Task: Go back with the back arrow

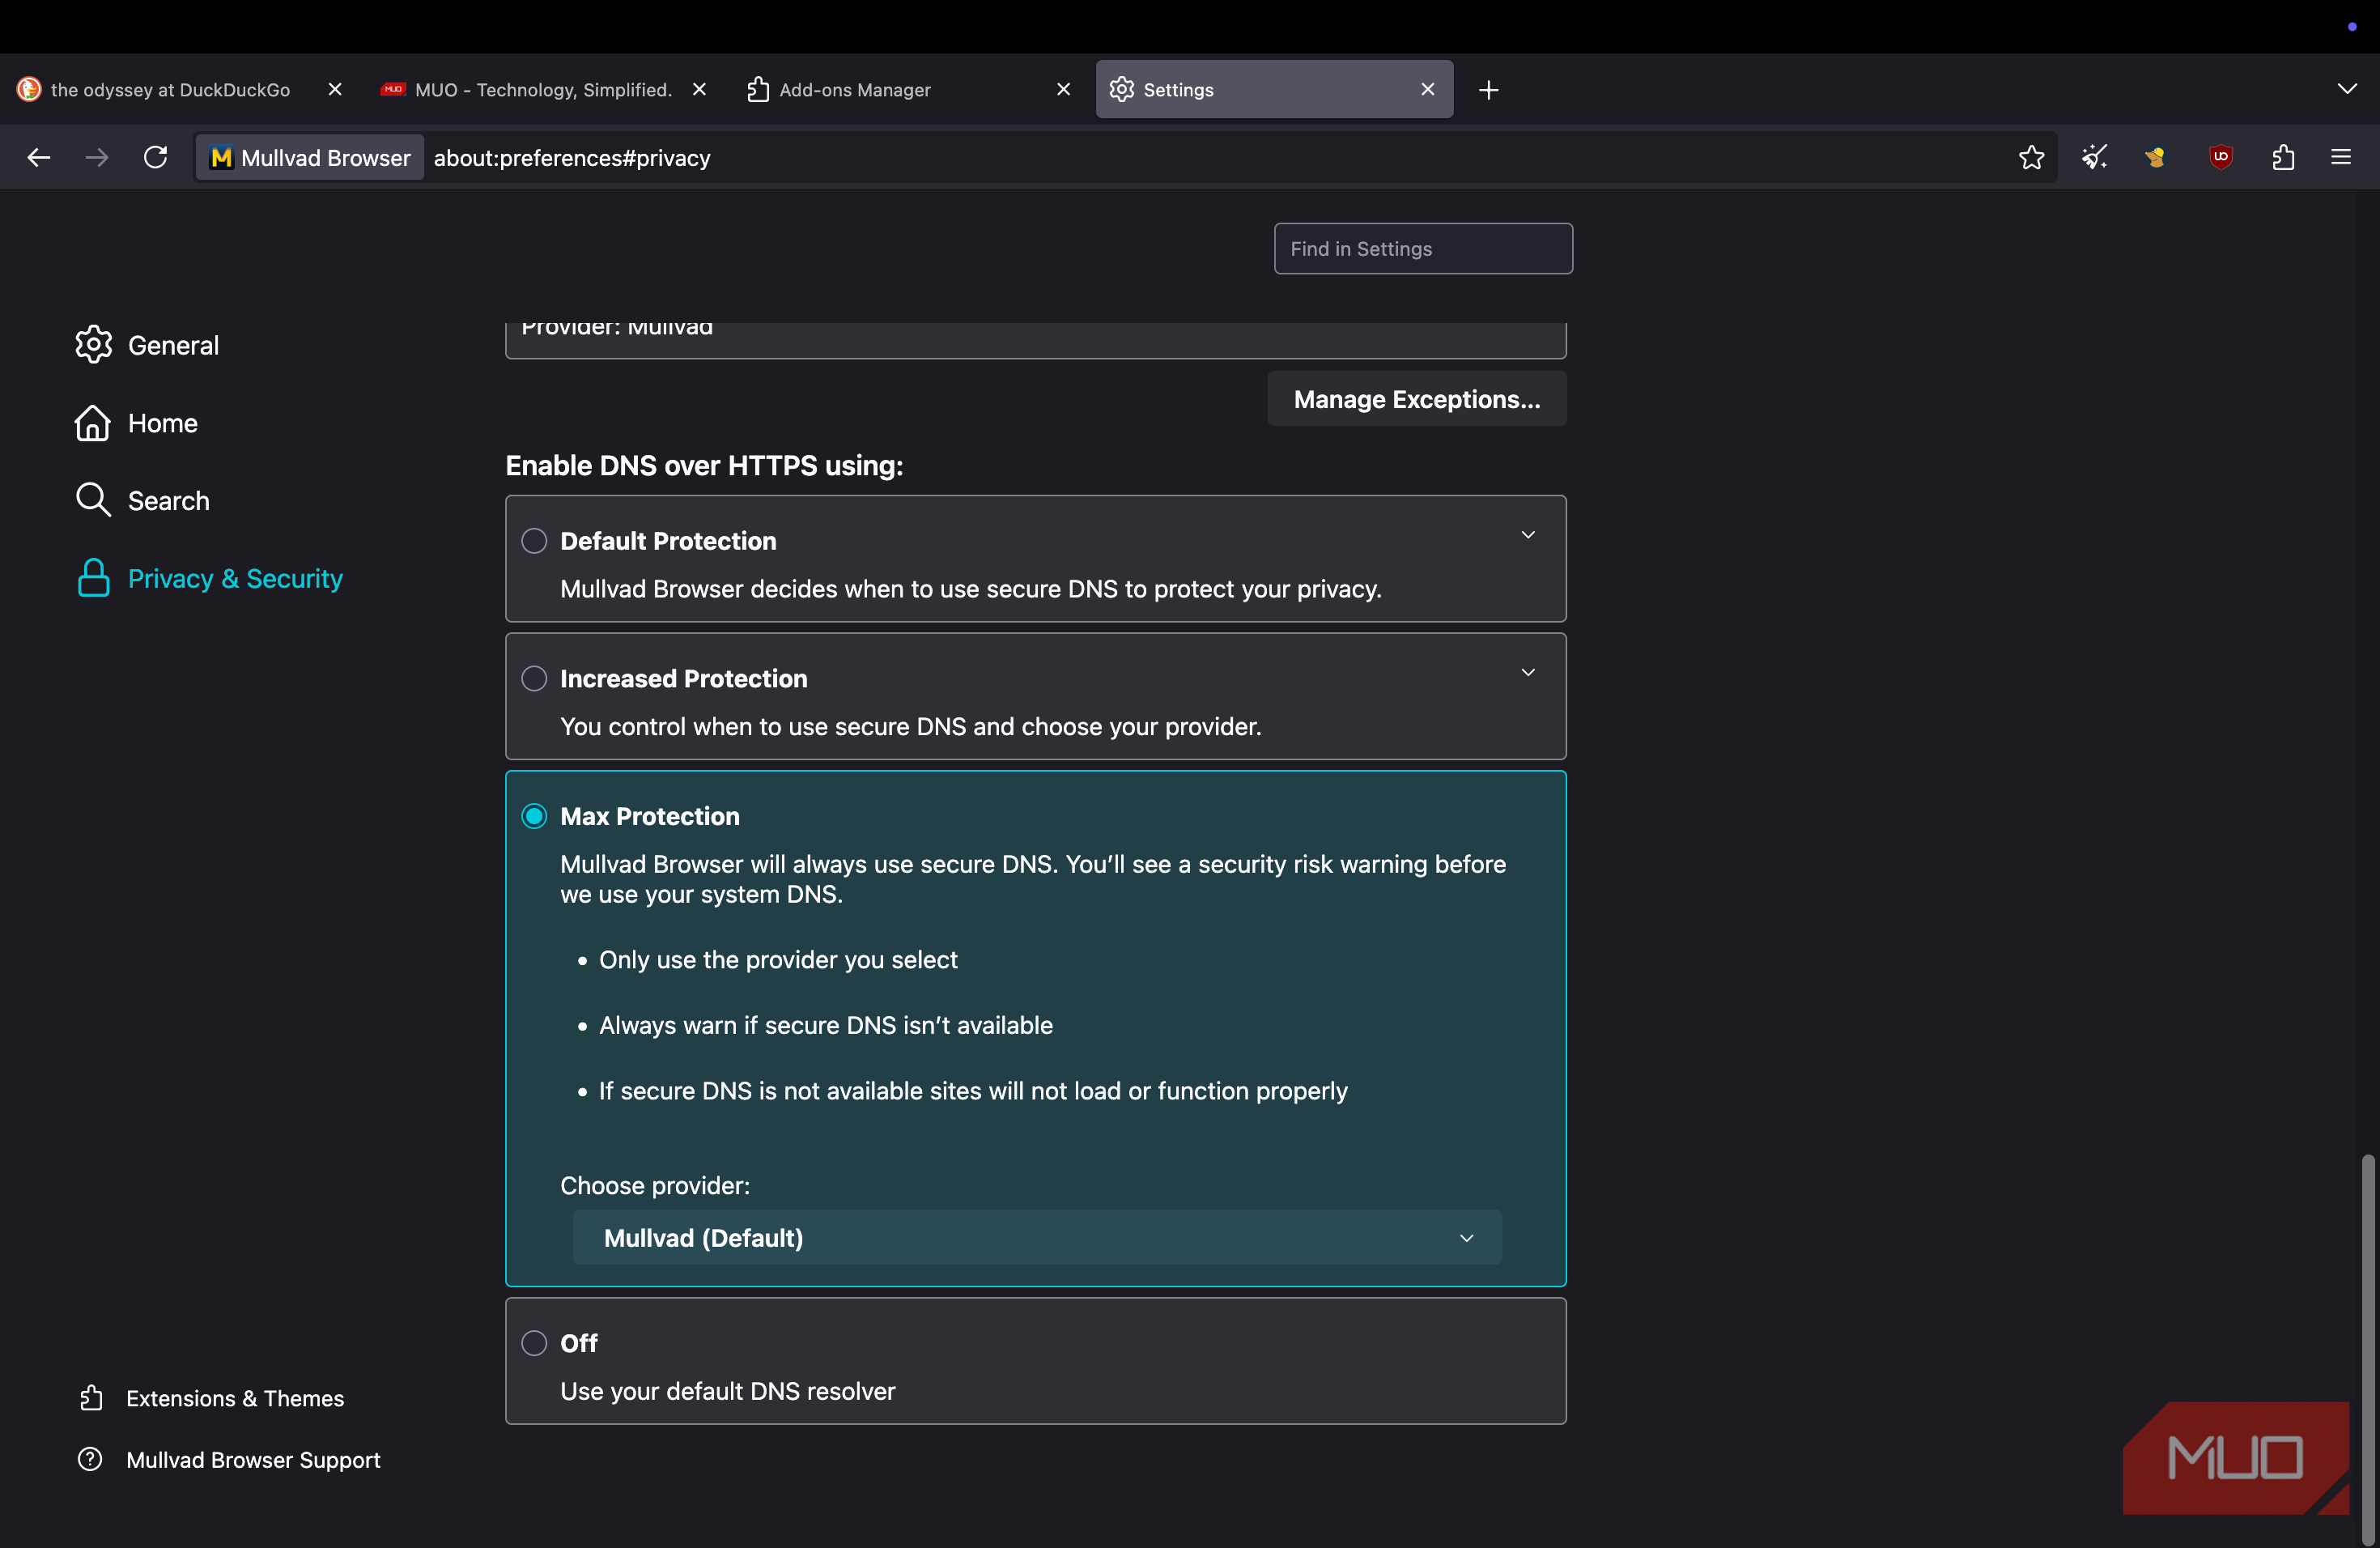Action: [38, 157]
